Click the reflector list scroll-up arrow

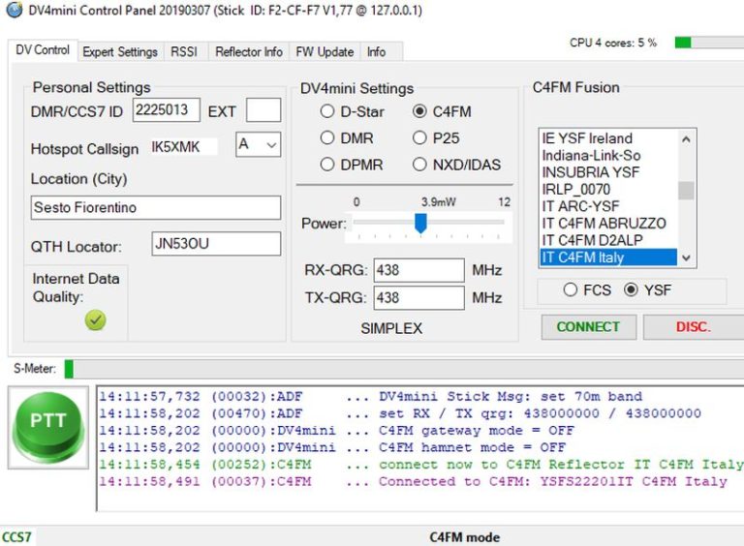(x=686, y=139)
